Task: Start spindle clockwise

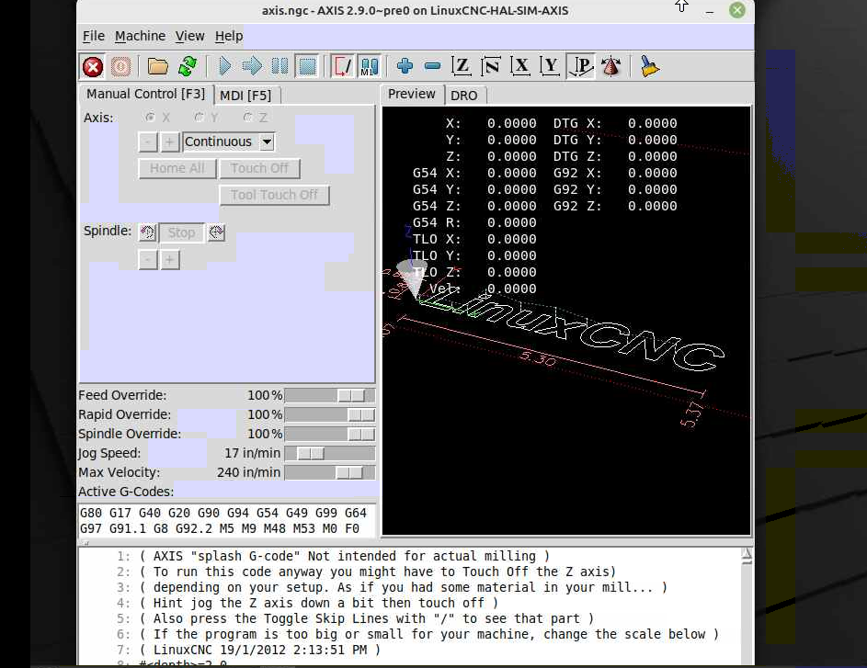Action: pyautogui.click(x=216, y=232)
